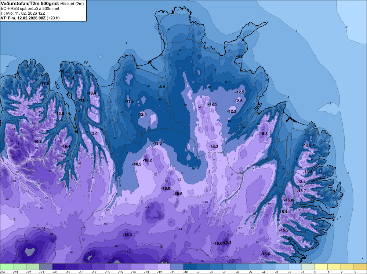Click the 2 yellow legend swatch
Viewport: 367px width, 274px height.
(347, 267)
